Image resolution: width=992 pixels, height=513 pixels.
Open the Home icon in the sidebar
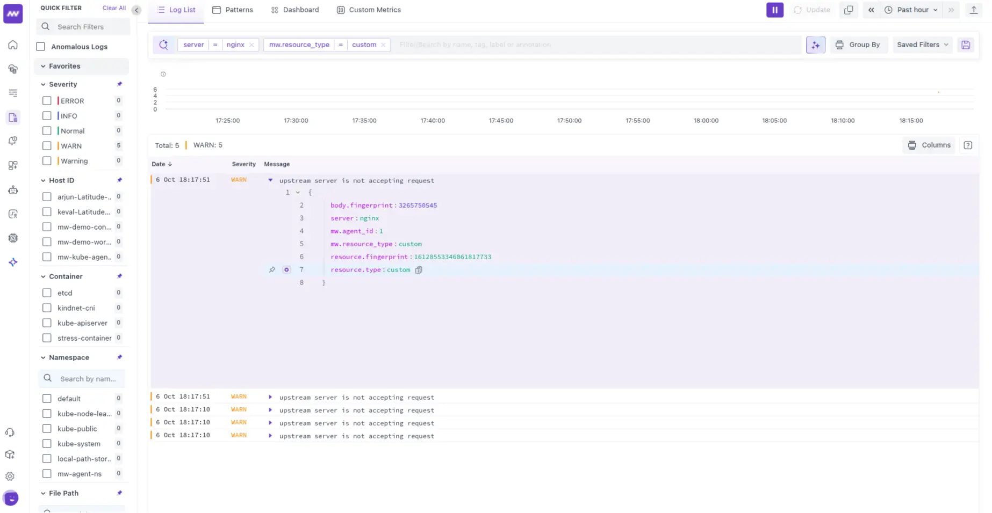tap(12, 45)
